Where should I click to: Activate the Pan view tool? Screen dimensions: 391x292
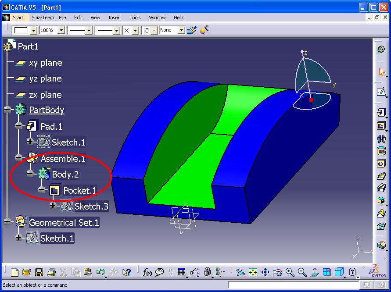pyautogui.click(x=265, y=272)
